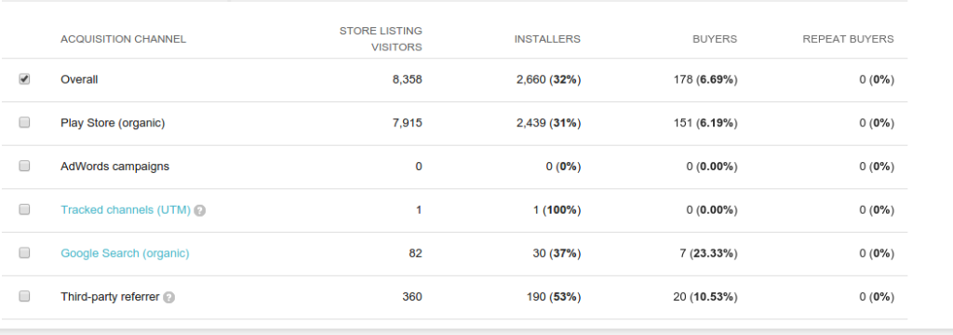Open the Tracked channels (UTM) link
953x335 pixels.
tap(126, 209)
